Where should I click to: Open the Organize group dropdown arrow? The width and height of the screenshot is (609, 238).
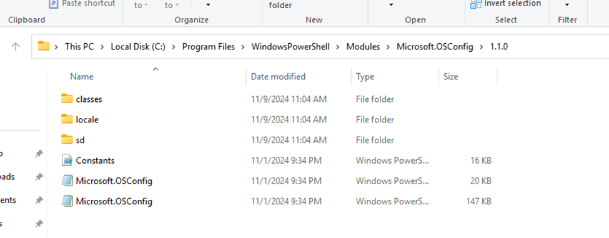point(208,5)
